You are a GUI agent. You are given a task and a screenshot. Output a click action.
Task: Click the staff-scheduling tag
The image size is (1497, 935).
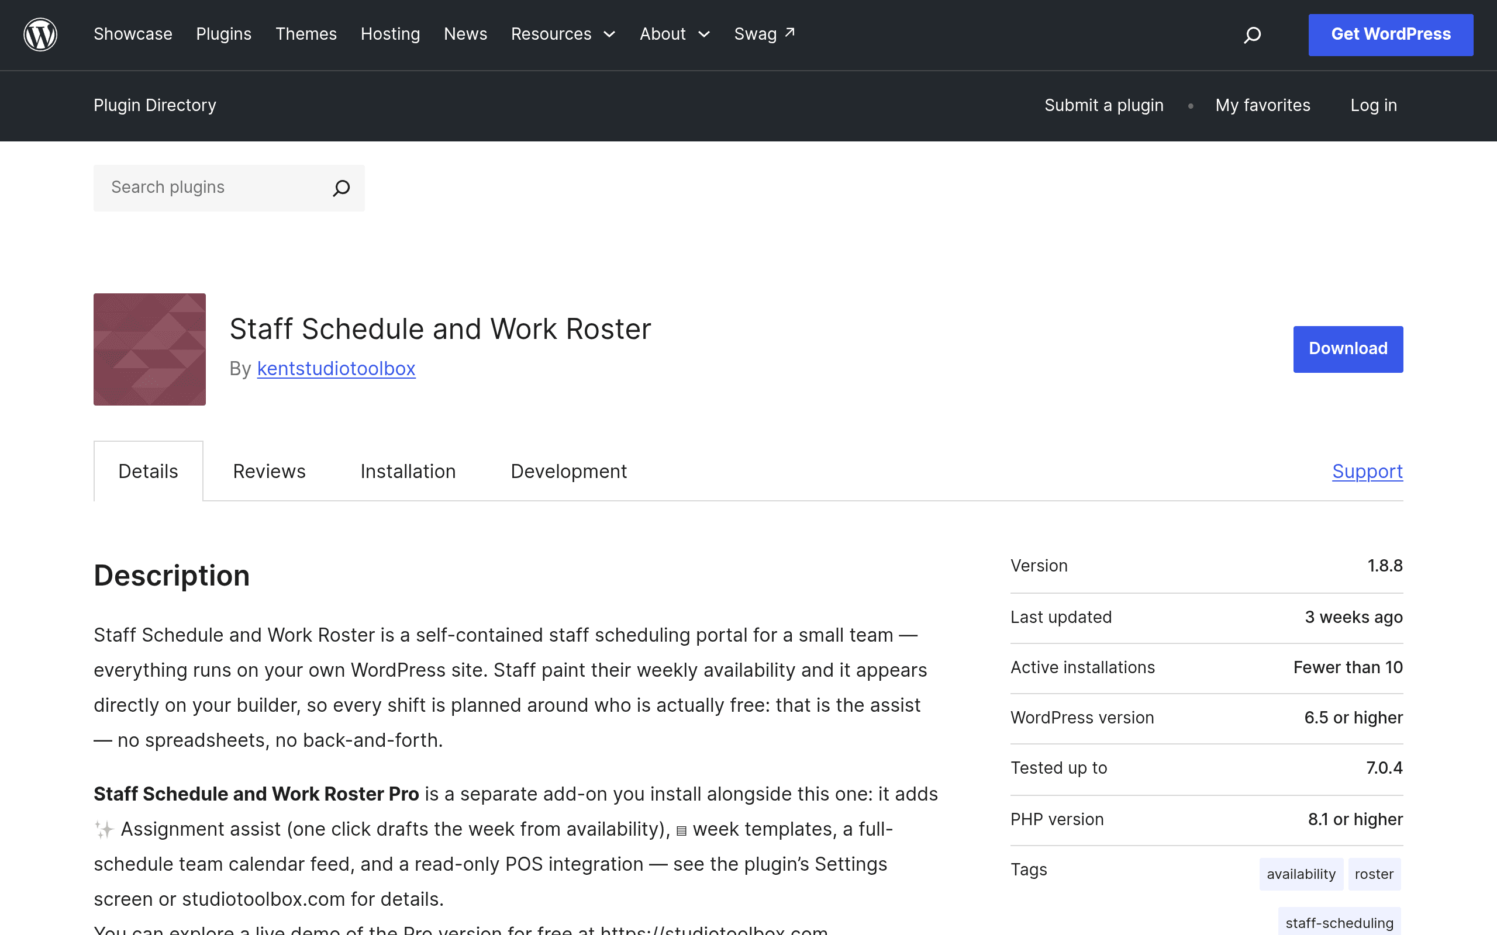(x=1340, y=922)
